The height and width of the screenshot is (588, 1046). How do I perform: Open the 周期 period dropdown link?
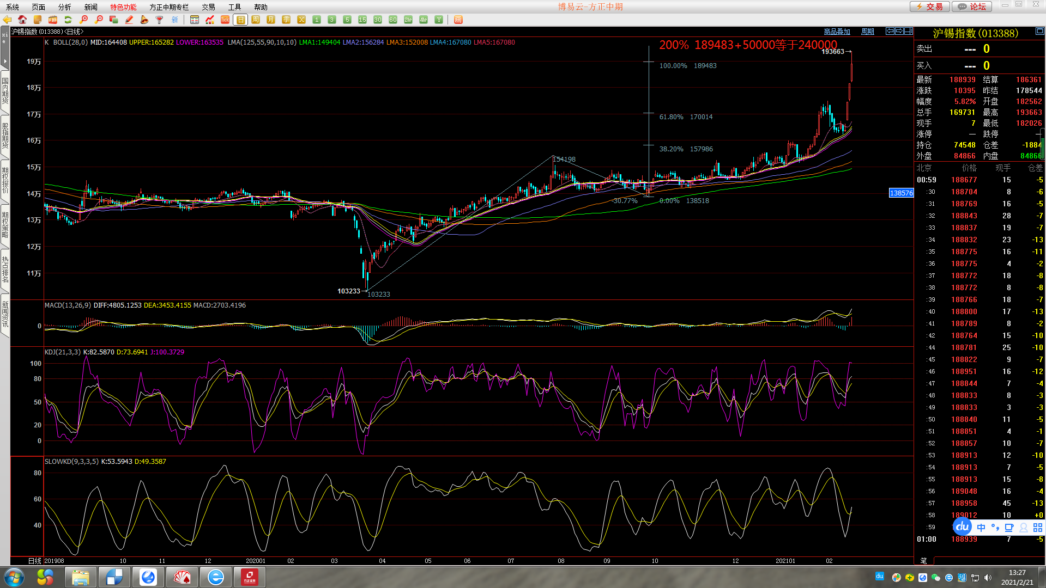pyautogui.click(x=867, y=32)
